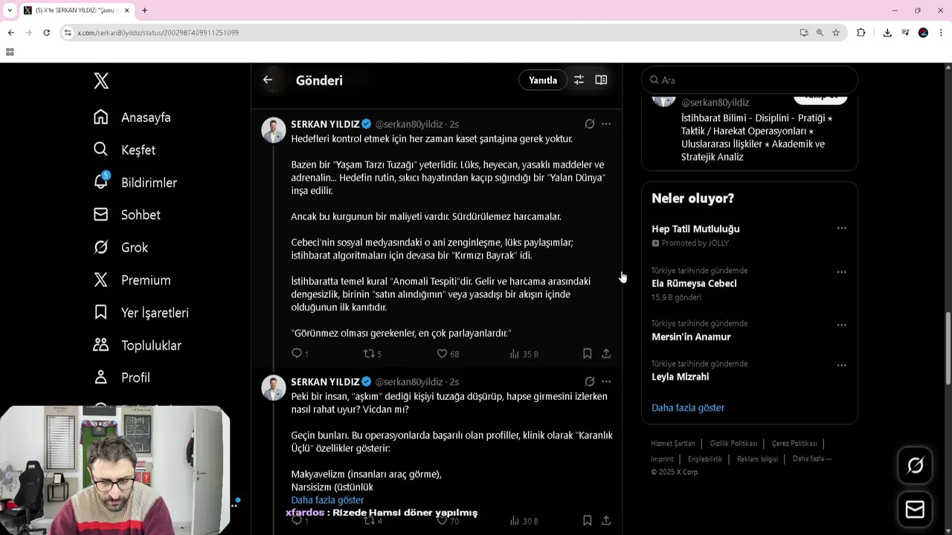Open Hep Tatil Mutluluğu trend
Viewport: 952px width, 535px height.
[695, 229]
